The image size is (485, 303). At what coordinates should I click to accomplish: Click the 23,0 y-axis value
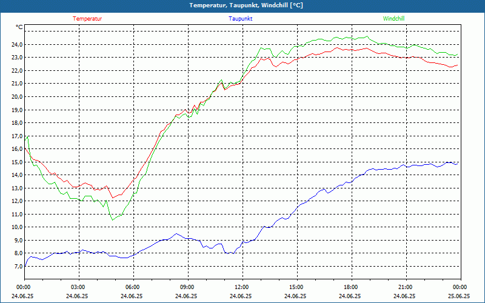(x=17, y=58)
